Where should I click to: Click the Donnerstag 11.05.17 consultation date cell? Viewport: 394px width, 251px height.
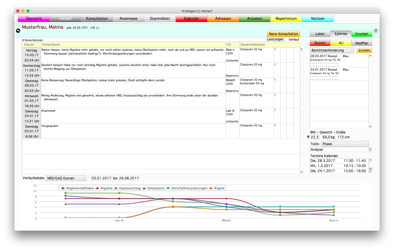coord(32,70)
